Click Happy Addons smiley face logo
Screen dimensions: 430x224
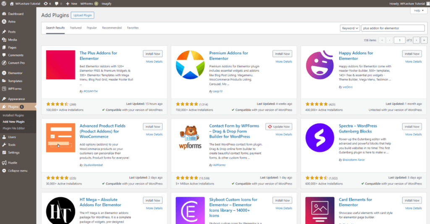(x=320, y=65)
